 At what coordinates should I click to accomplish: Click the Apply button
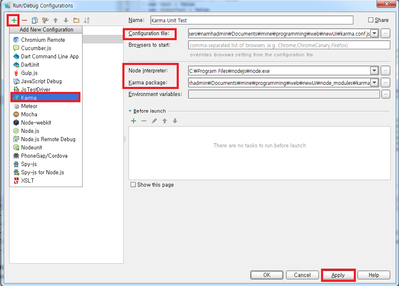[338, 275]
